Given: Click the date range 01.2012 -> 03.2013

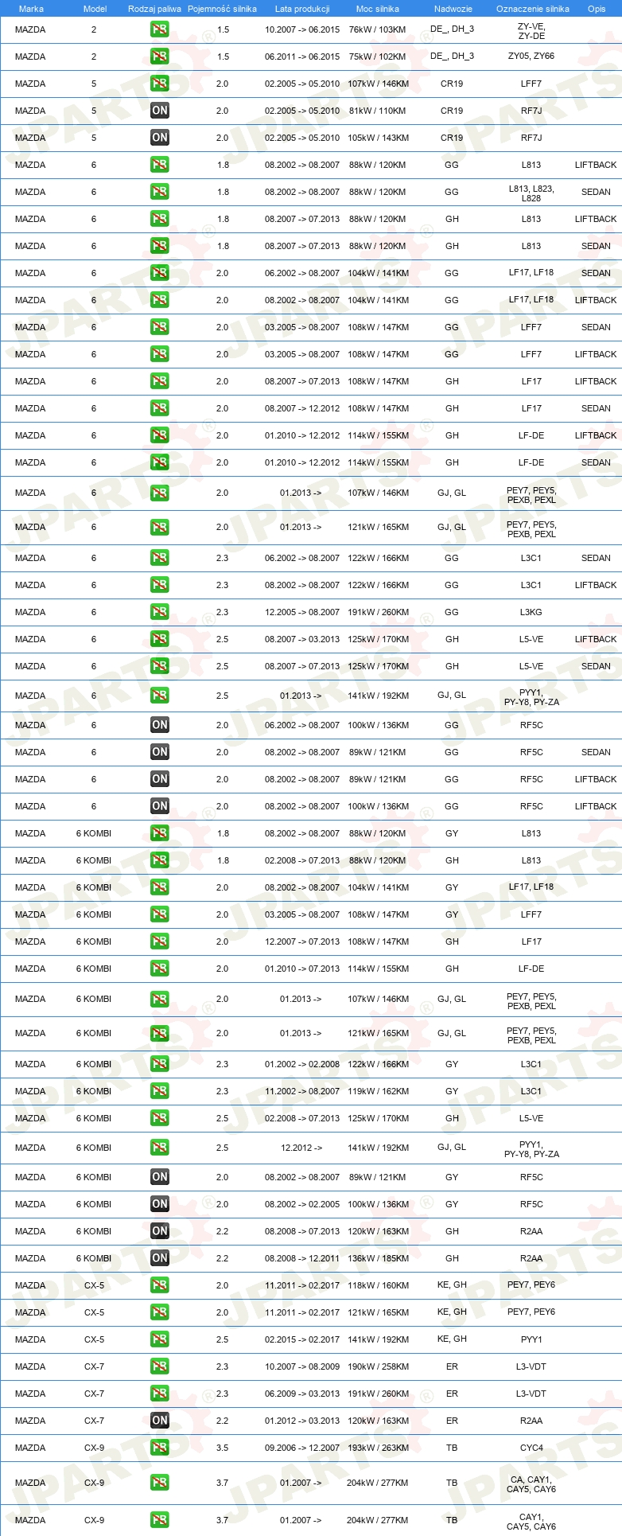Looking at the screenshot, I should (x=302, y=1421).
